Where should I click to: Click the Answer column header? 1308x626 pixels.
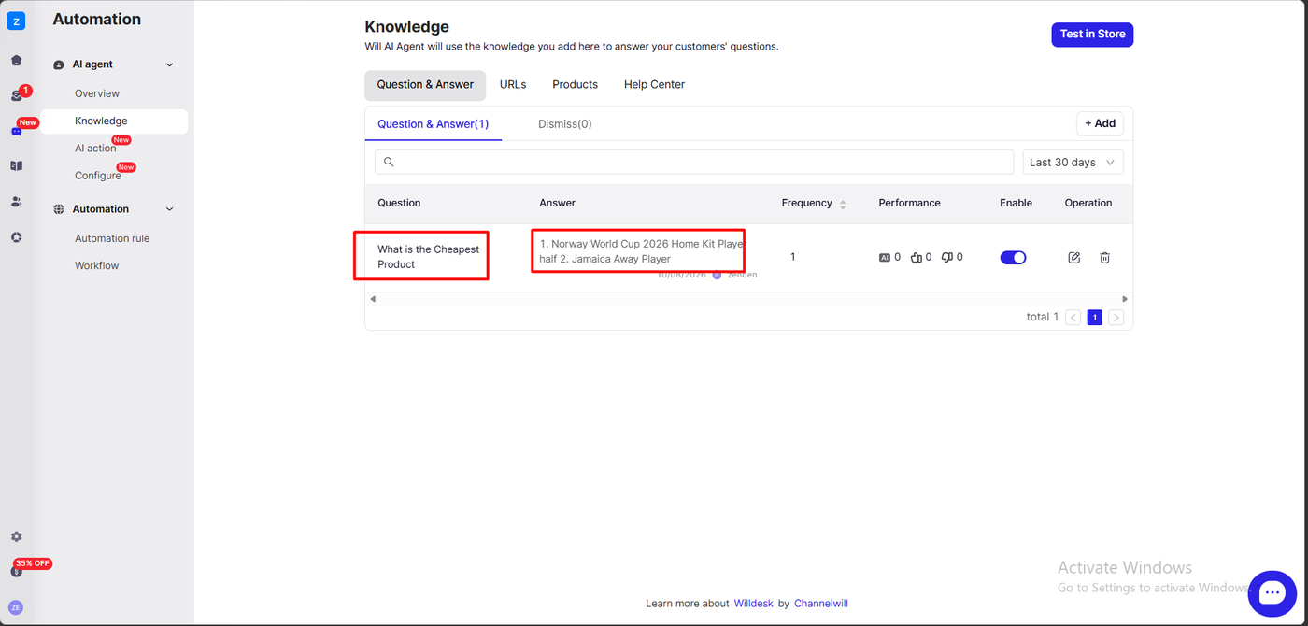(558, 204)
